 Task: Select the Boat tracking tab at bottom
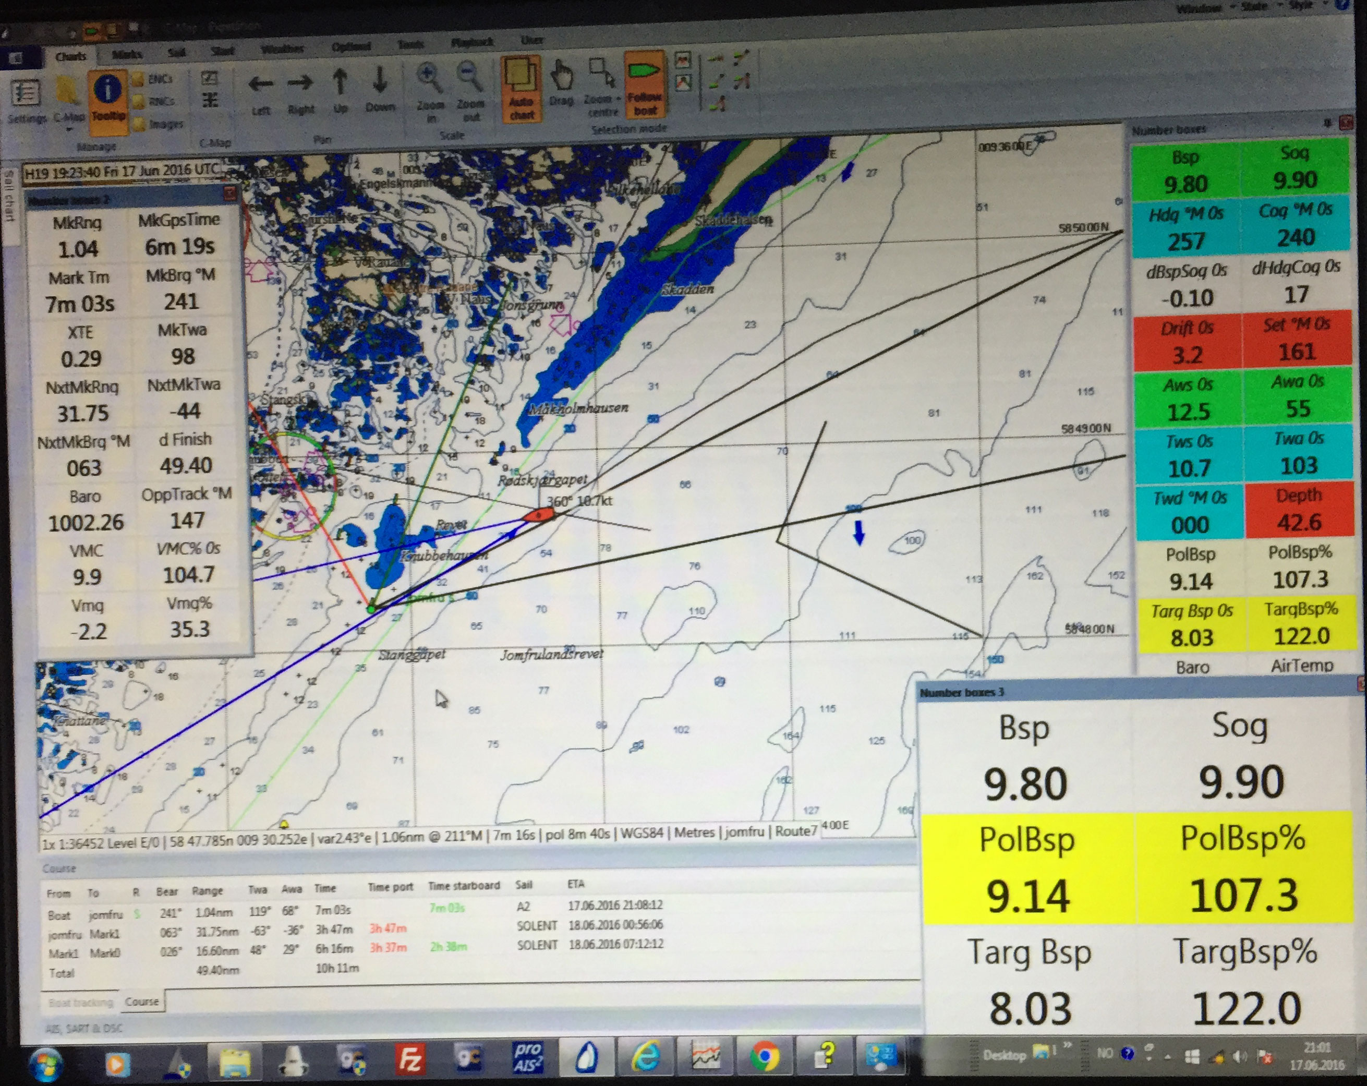point(80,1003)
